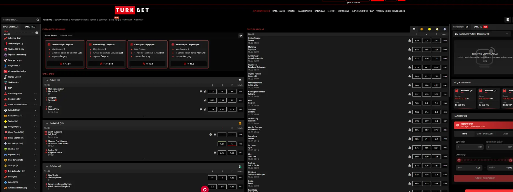The image size is (513, 192).
Task: Select odds 1.07 for Phoenix Fuel Masters
Action: click(x=222, y=144)
